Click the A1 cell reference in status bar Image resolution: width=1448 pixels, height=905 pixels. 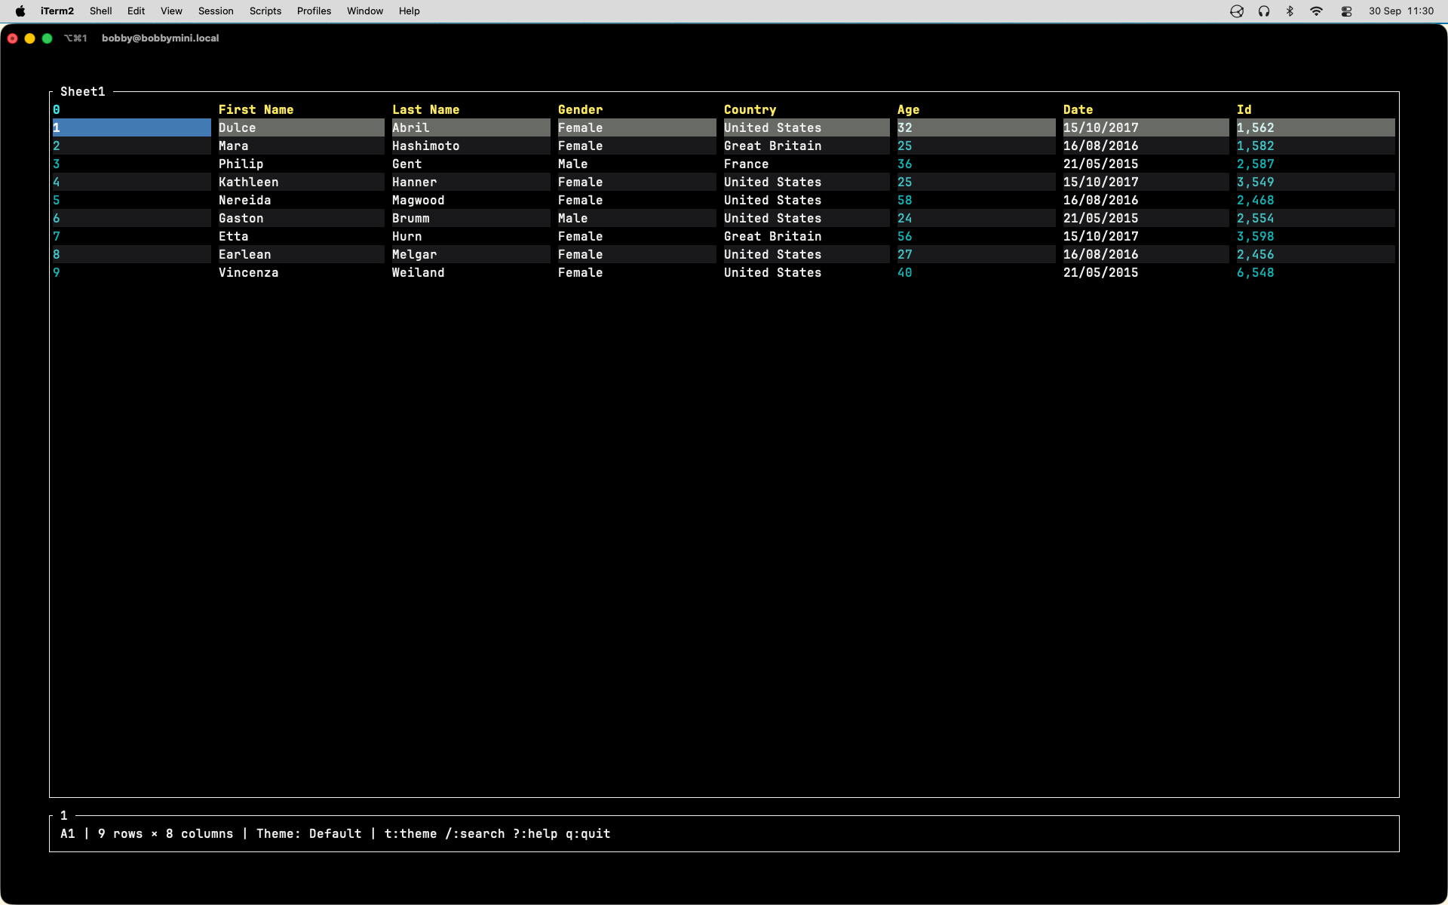click(68, 834)
